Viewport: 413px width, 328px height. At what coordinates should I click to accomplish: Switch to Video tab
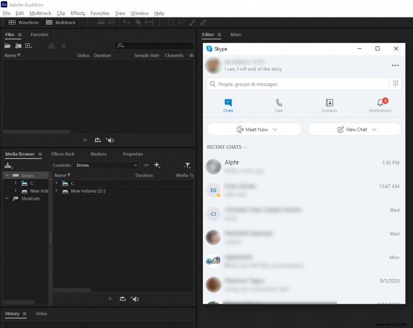coord(41,314)
